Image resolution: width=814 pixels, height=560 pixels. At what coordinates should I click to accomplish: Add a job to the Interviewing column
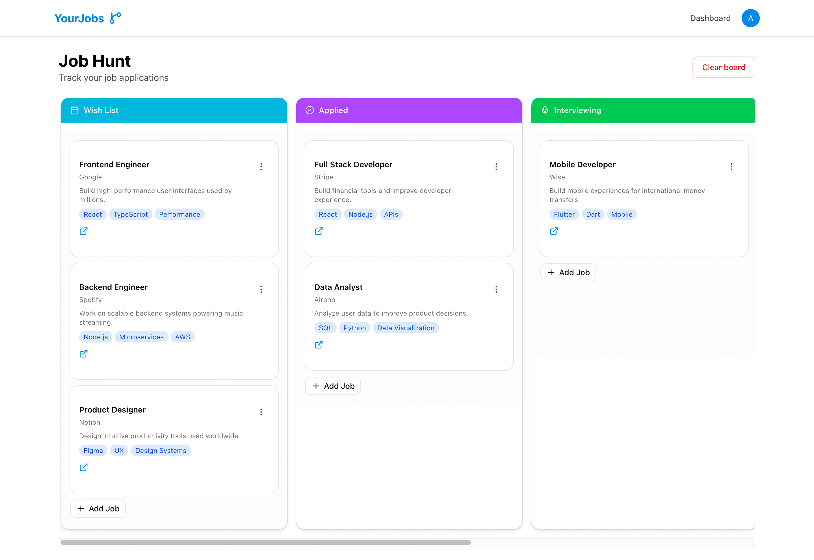click(x=568, y=272)
